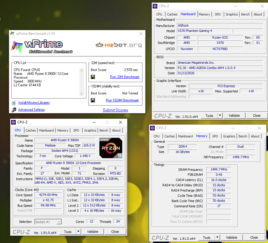Open the Tools dropdown arrow in CPU tab window
268x243 pixels.
click(78, 232)
